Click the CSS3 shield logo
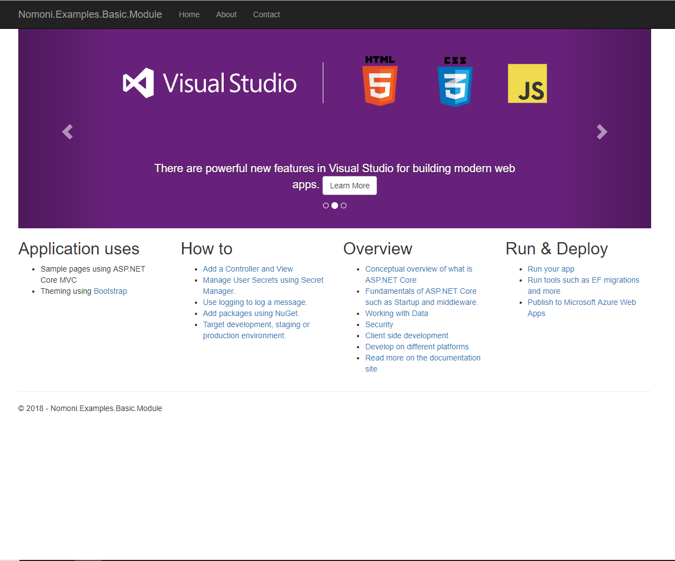Image resolution: width=675 pixels, height=561 pixels. coord(455,82)
